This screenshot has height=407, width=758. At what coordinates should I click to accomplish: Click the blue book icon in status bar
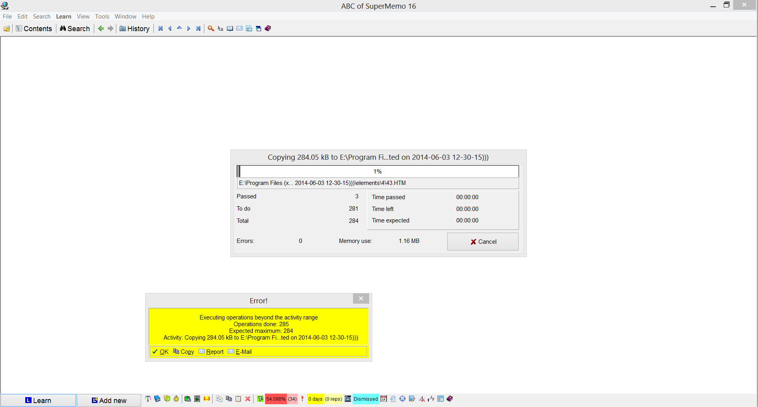[157, 399]
